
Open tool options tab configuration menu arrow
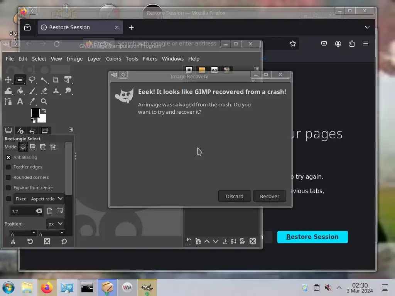tap(71, 129)
